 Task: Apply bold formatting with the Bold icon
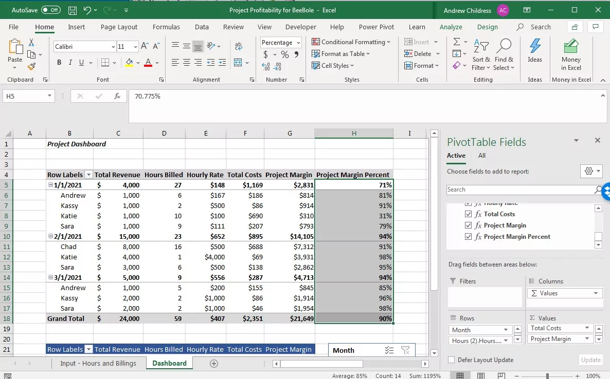pos(59,62)
